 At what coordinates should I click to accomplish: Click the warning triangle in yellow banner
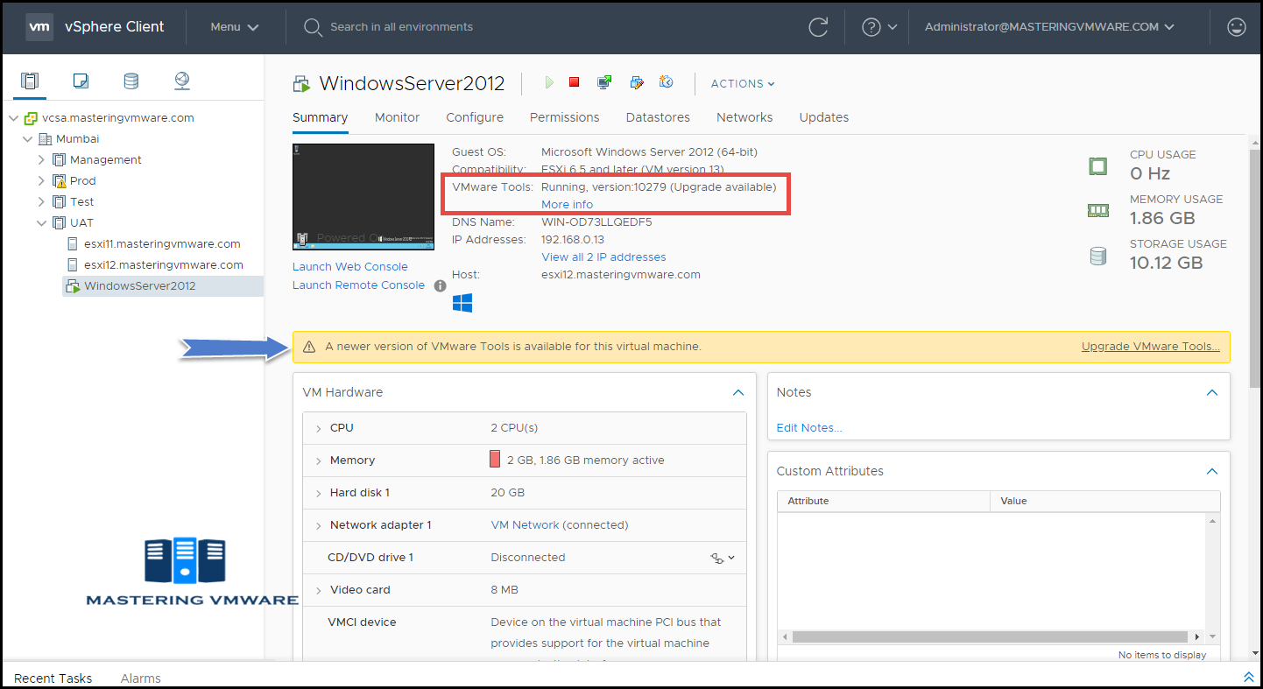[x=308, y=347]
